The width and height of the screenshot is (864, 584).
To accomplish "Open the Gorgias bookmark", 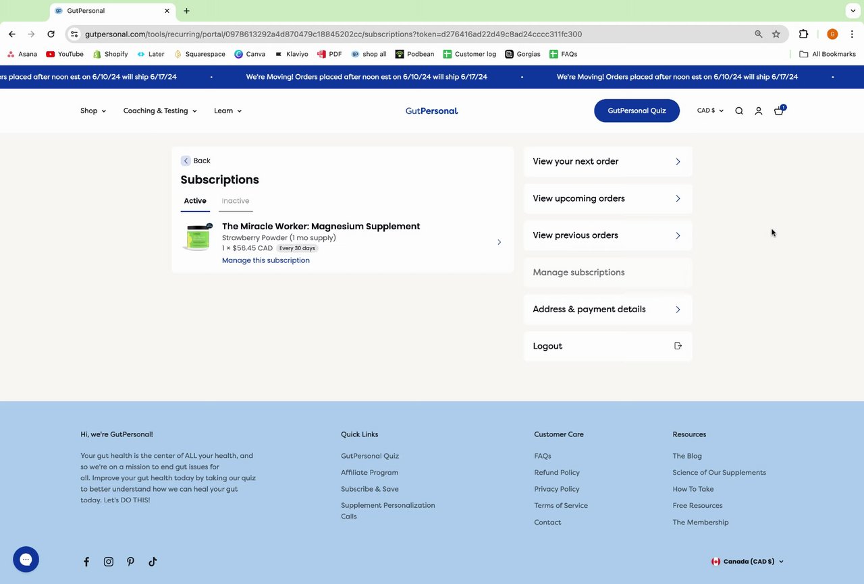I will point(522,54).
